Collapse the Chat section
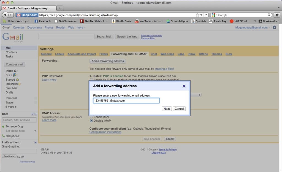 point(36,114)
